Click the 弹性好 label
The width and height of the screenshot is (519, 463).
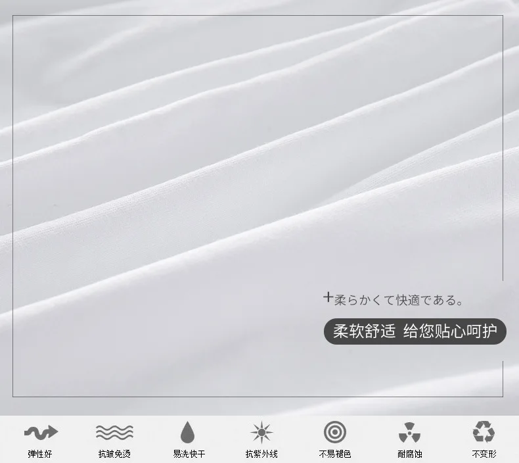[40, 454]
